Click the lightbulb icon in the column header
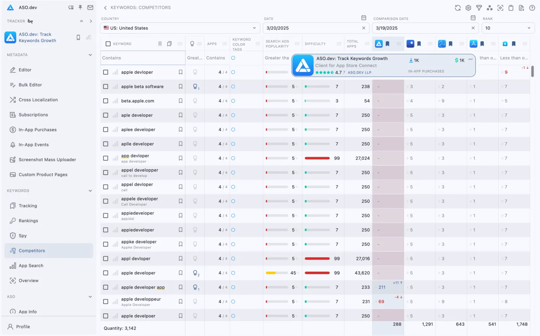This screenshot has width=540, height=336. pyautogui.click(x=192, y=43)
